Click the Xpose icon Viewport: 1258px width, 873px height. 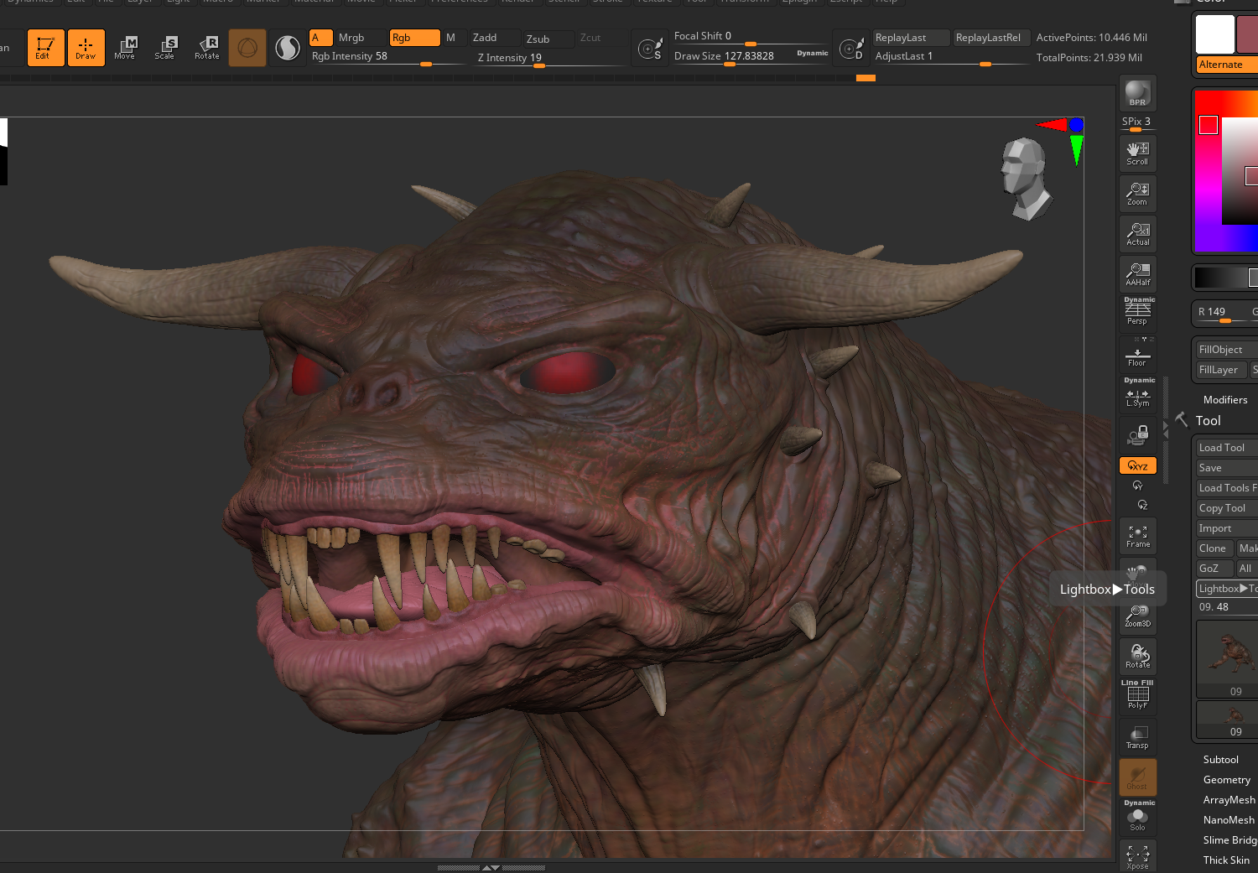pyautogui.click(x=1137, y=856)
